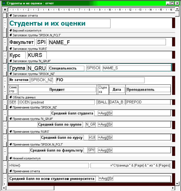Viewport: 181px width, 191px height.
Task: Select the KURS field in group header
Action: (37, 55)
